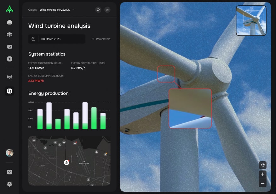
Task: Open the minimap thumbnail at top right
Action: tap(251, 20)
